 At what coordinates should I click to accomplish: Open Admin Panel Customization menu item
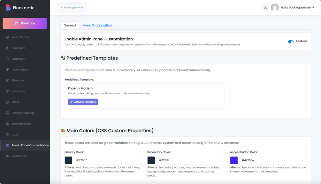tap(30, 145)
